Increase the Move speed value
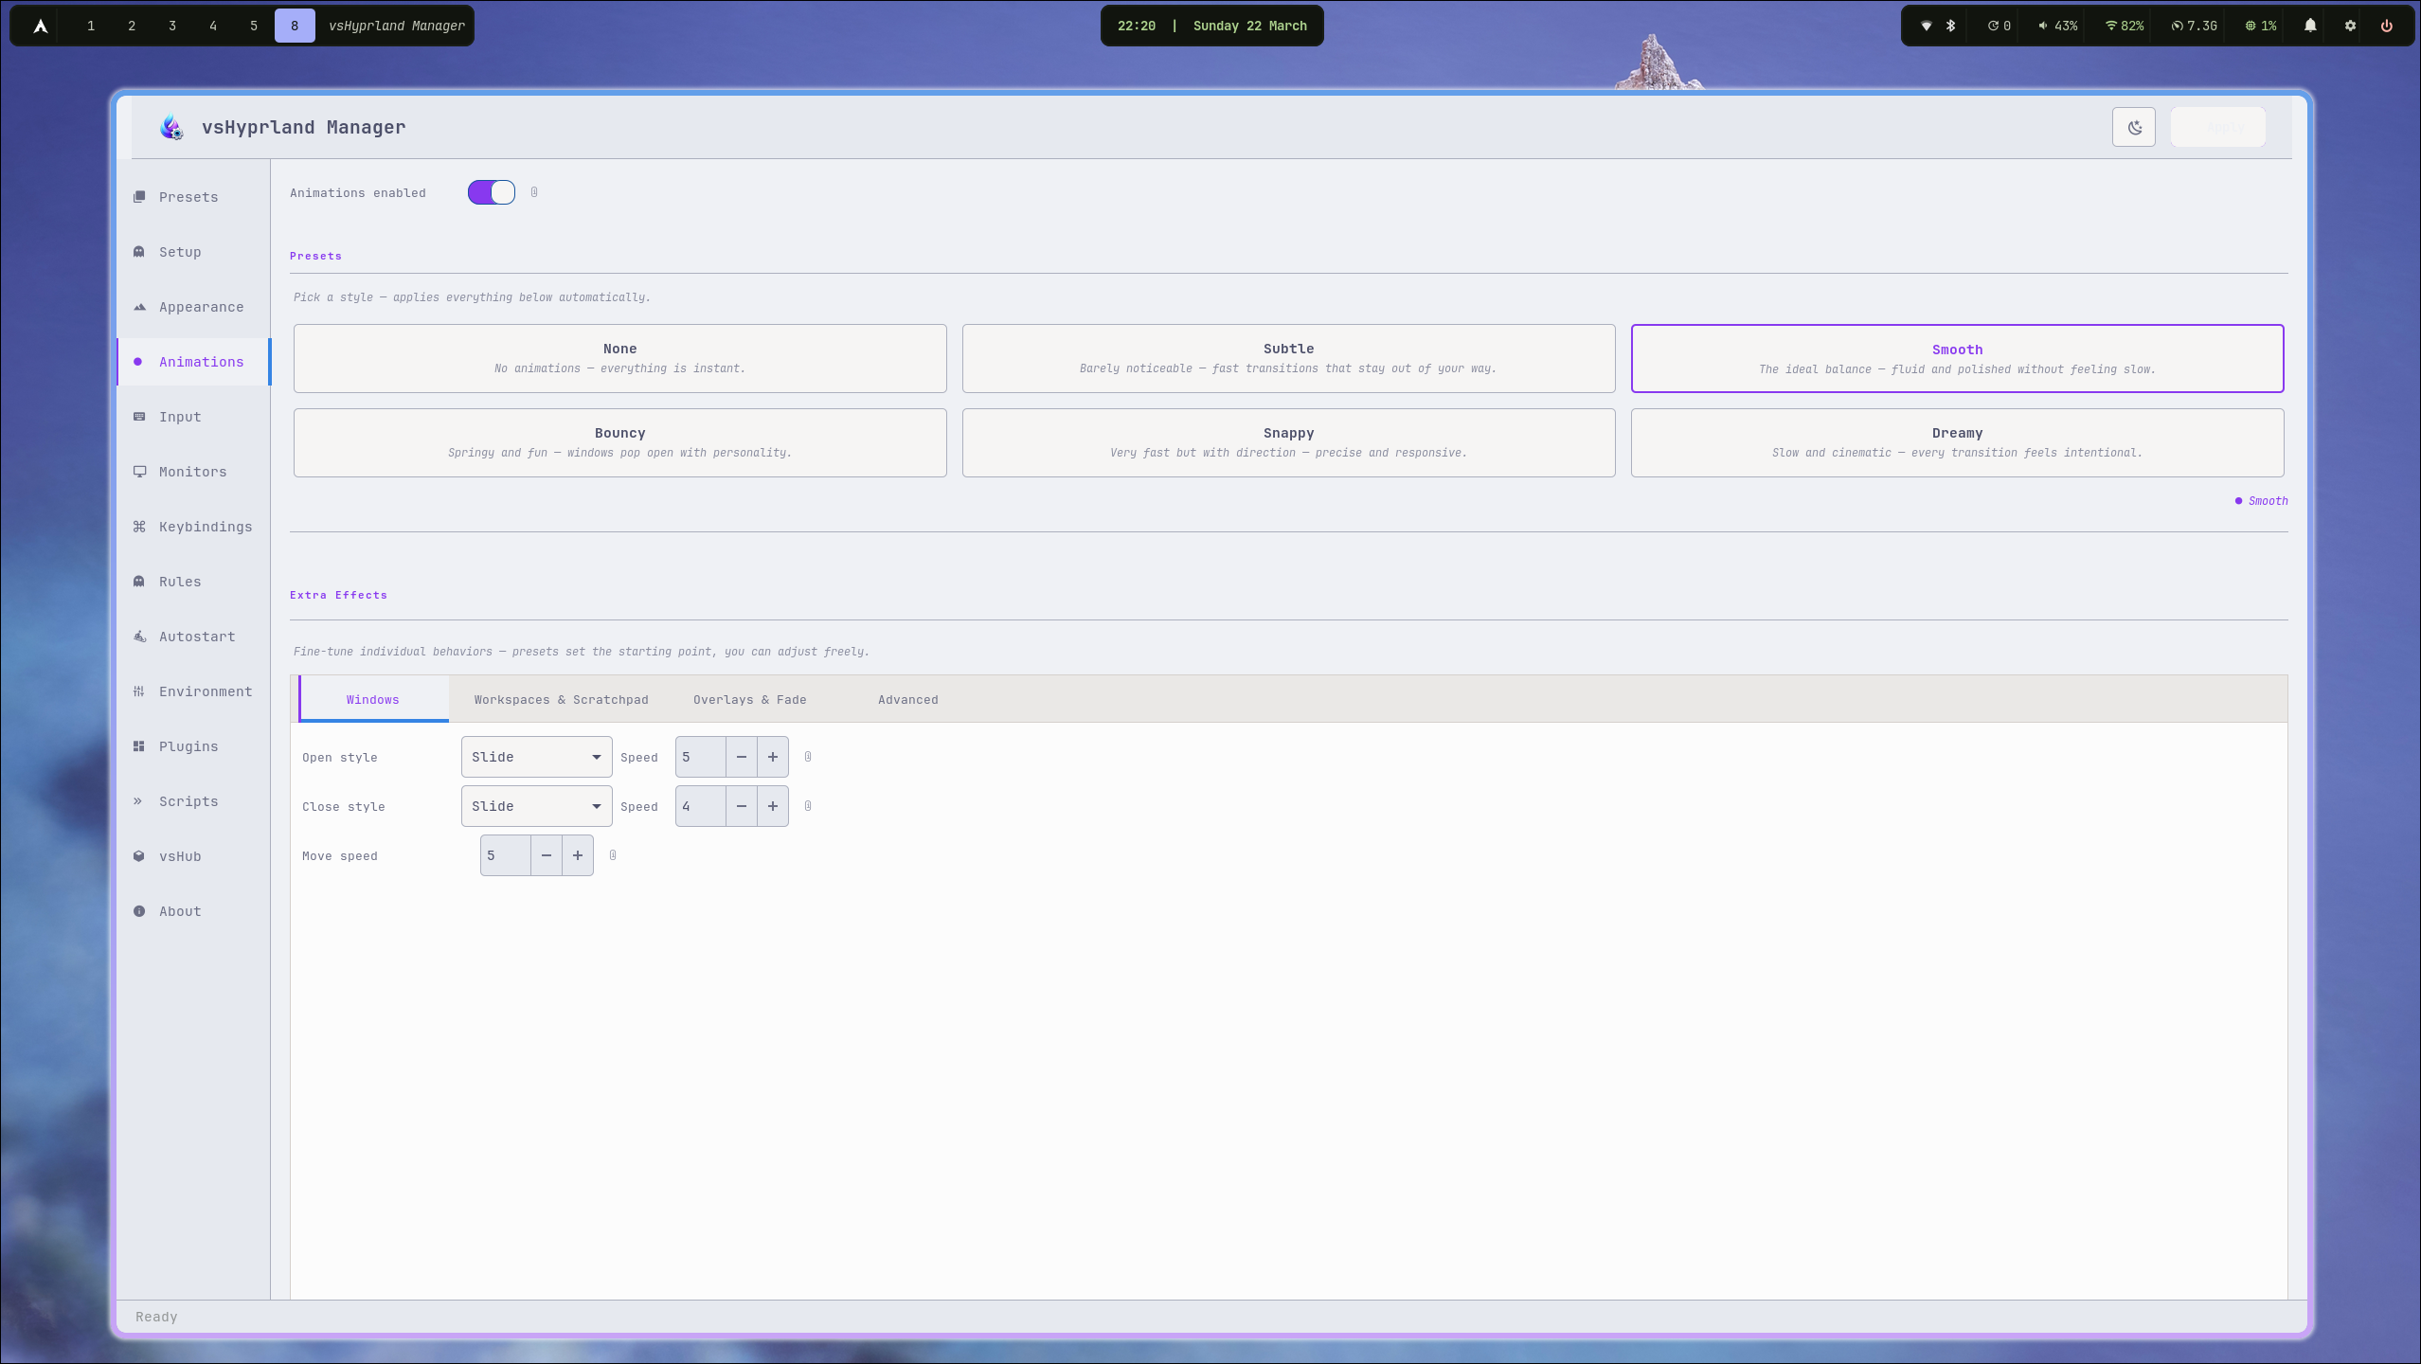 [578, 855]
